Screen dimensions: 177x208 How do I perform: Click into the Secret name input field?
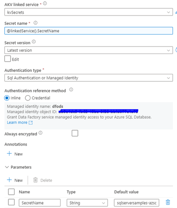pos(88,31)
